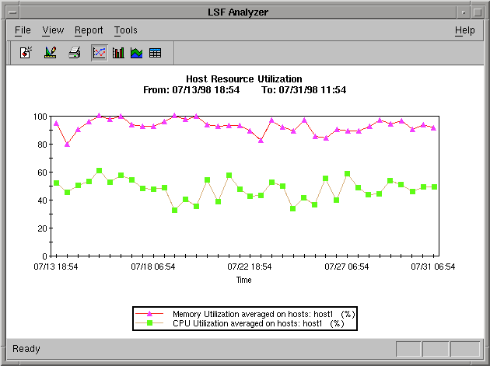The height and width of the screenshot is (366, 490).
Task: Open the Report menu
Action: (89, 30)
